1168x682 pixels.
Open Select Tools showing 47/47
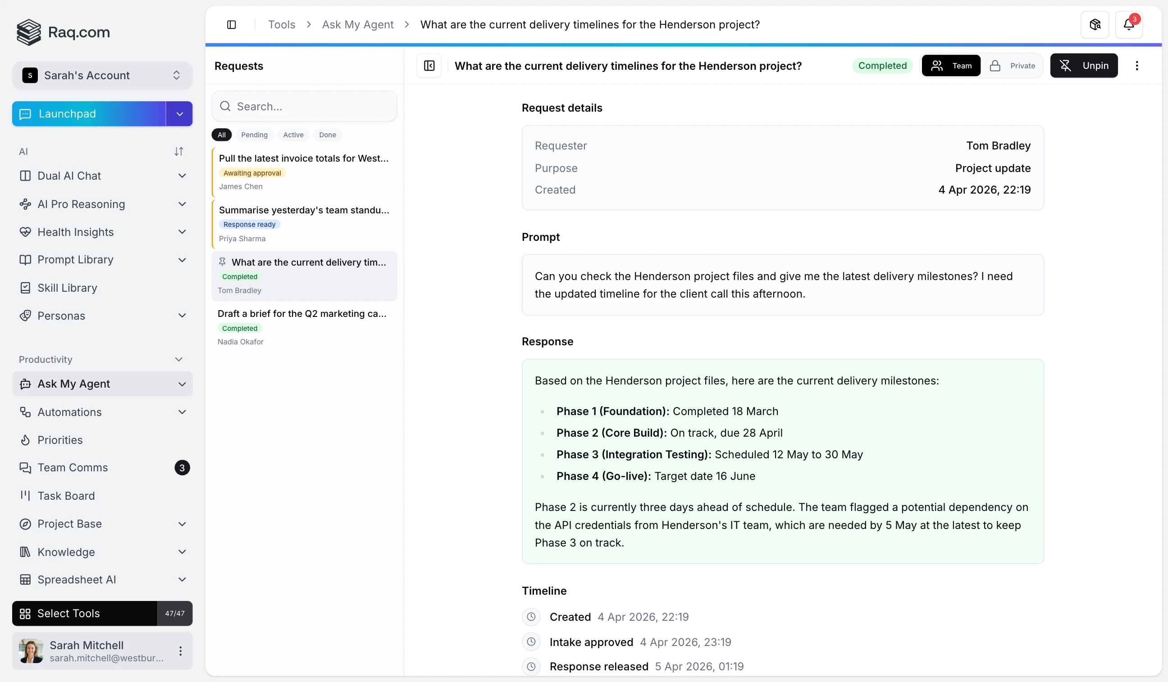[68, 613]
